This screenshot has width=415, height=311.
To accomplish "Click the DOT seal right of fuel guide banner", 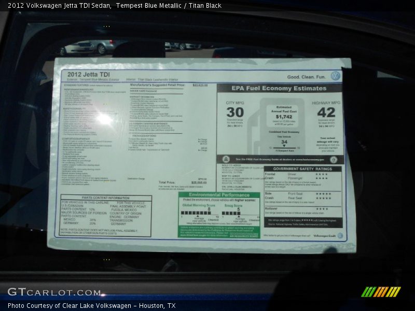I will click(335, 159).
